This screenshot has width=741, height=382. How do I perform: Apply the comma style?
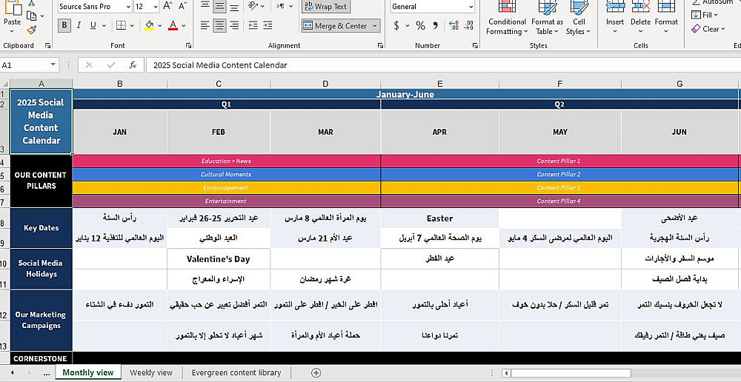click(435, 25)
